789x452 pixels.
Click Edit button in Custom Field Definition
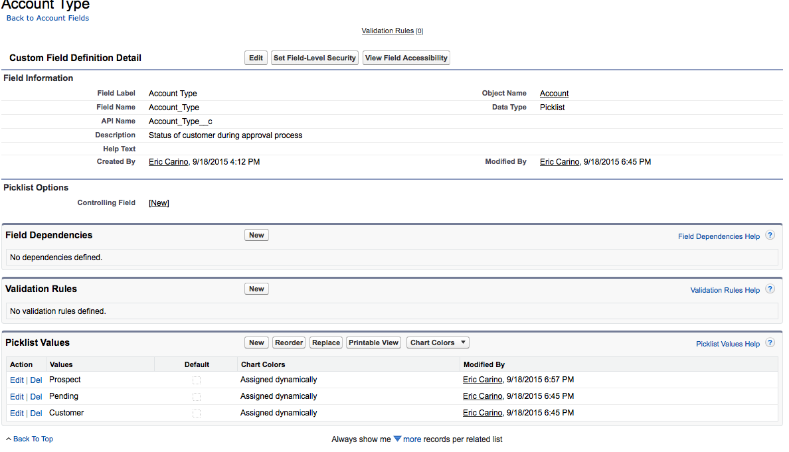pos(256,58)
